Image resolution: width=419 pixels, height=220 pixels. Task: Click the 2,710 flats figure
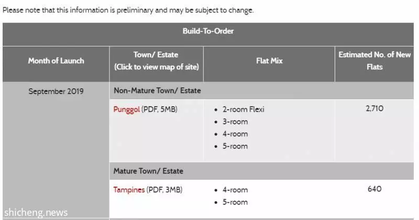(374, 109)
